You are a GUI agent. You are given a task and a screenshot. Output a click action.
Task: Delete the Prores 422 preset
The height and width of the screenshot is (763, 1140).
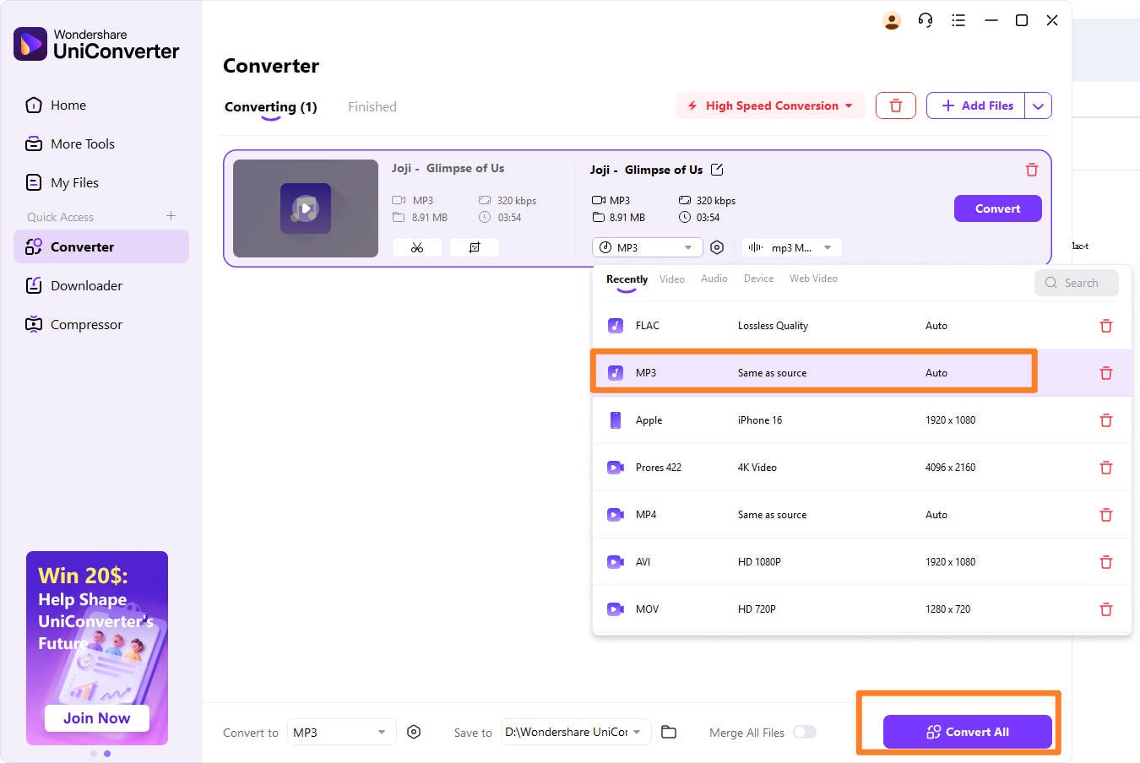(1106, 468)
